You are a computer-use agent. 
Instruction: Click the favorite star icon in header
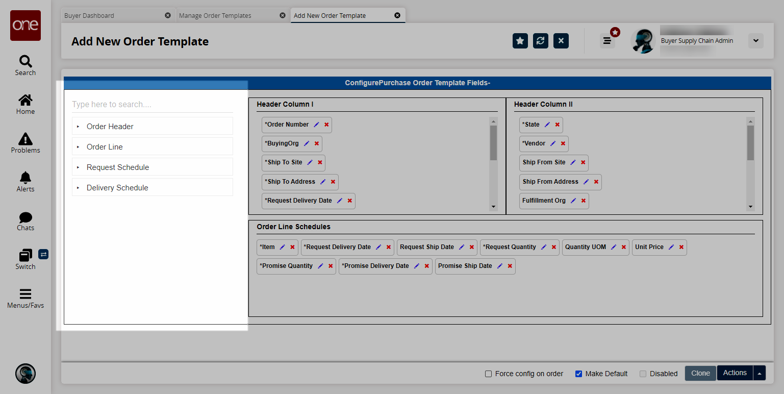pyautogui.click(x=520, y=41)
